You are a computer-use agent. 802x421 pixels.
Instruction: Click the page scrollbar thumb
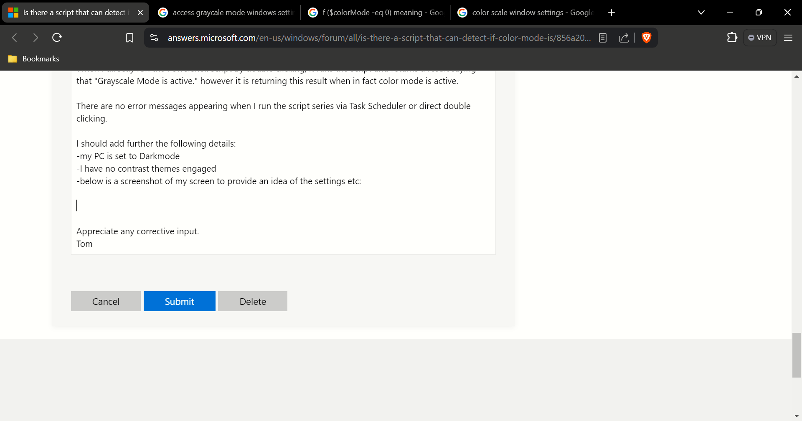point(797,355)
